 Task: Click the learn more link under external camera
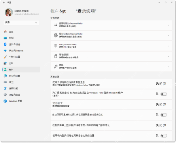(94, 85)
